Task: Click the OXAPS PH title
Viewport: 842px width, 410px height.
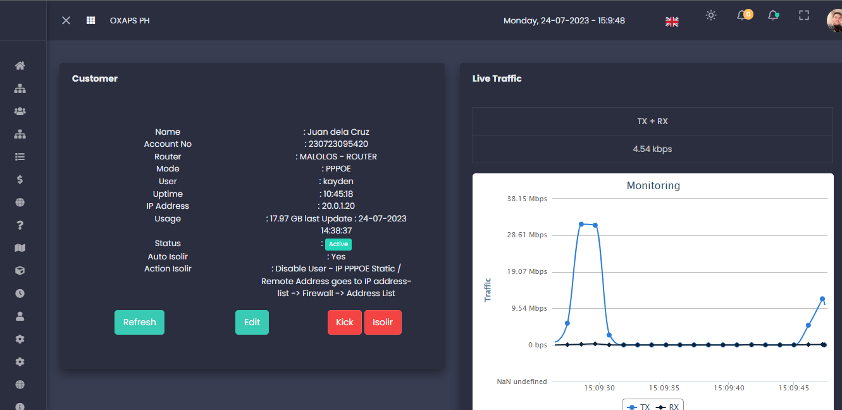Action: tap(130, 20)
